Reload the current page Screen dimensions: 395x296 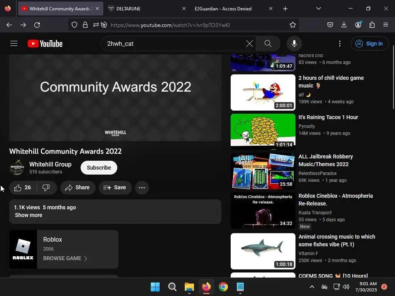point(37,25)
